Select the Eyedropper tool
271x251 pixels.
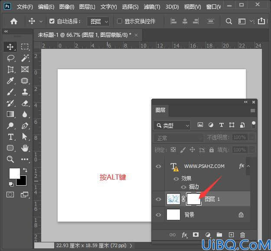coord(10,80)
